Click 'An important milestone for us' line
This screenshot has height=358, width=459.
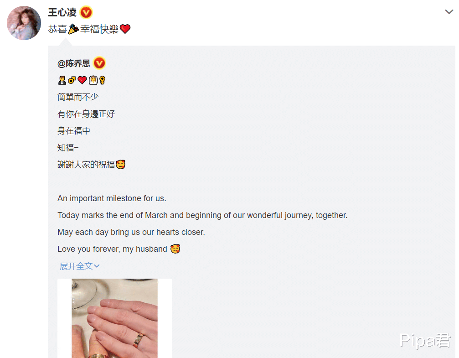click(x=112, y=198)
